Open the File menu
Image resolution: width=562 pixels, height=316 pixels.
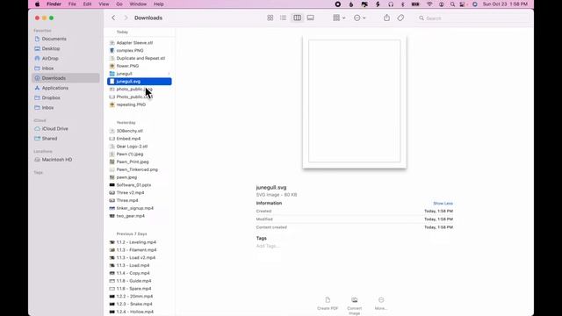point(72,4)
